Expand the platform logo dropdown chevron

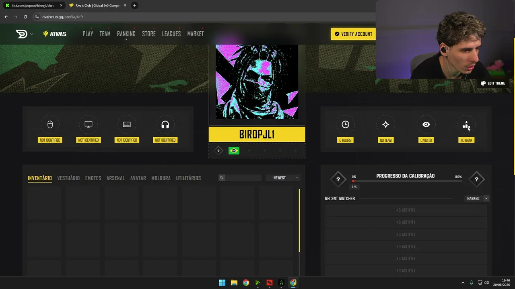(x=31, y=34)
